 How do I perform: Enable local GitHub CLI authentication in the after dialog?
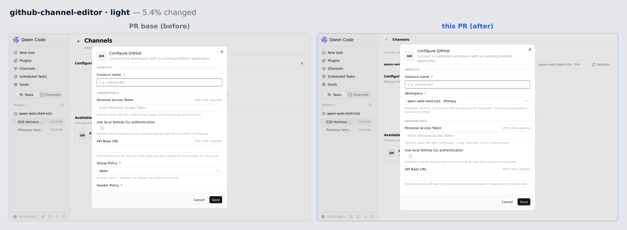click(x=409, y=156)
